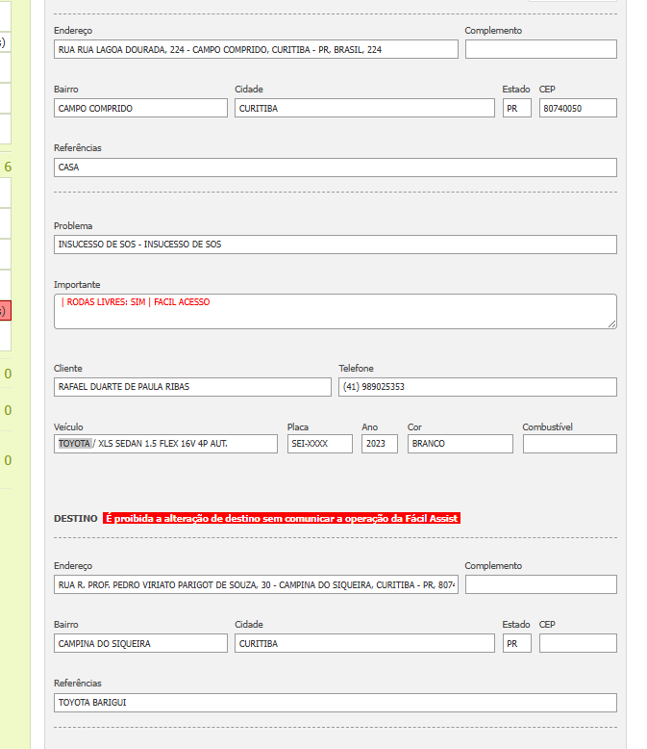Click the Cor field BRANCO
Screen dimensions: 647x749
(x=460, y=444)
